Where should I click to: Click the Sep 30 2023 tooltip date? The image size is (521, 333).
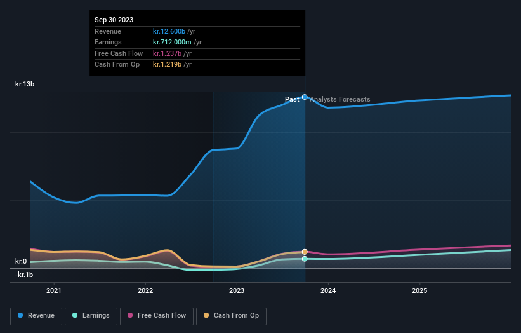coord(114,20)
